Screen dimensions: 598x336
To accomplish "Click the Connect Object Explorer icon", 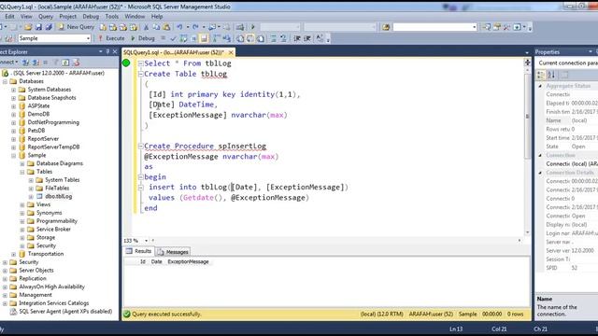I will click(x=25, y=62).
